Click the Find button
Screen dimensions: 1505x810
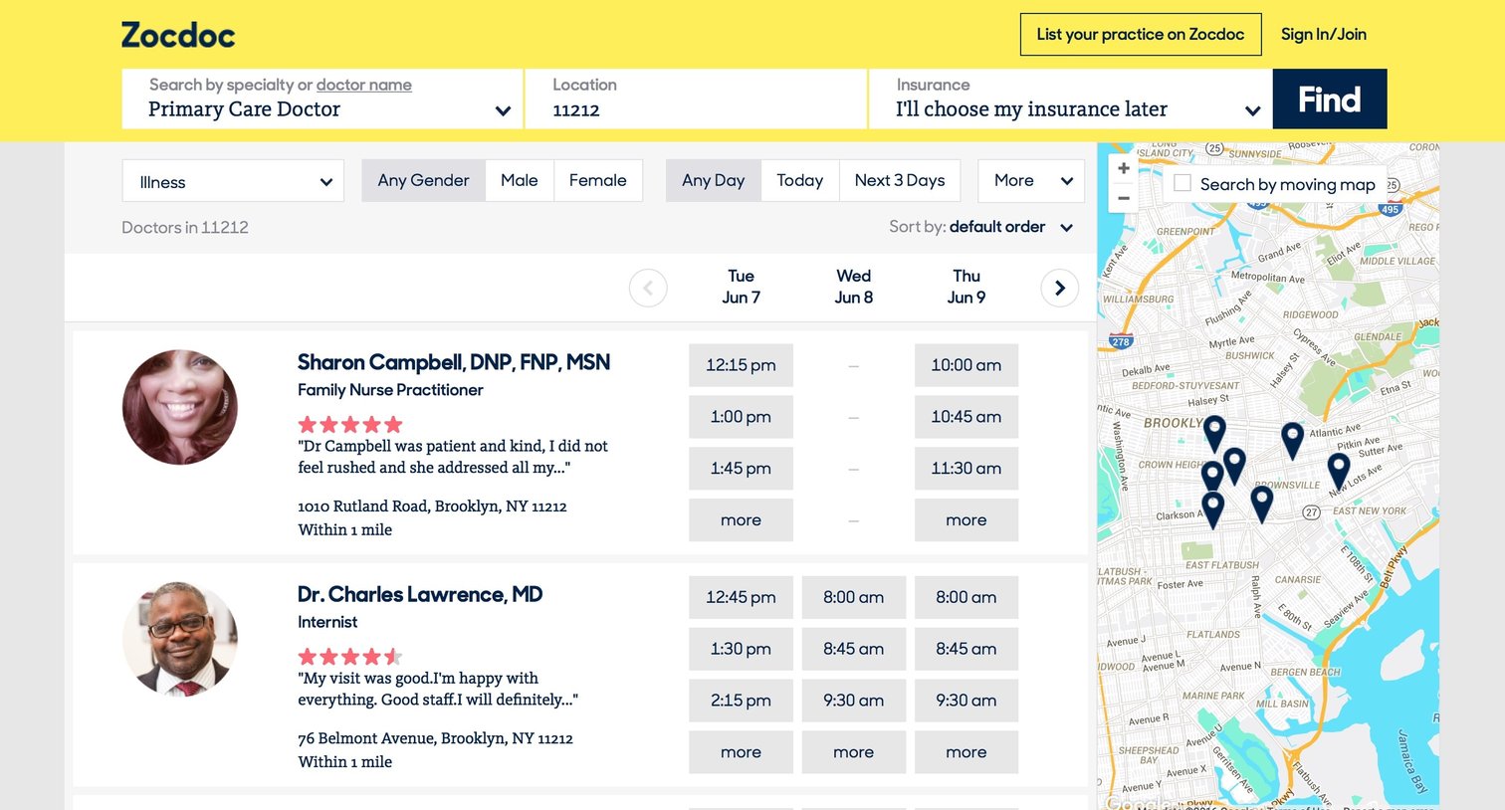pyautogui.click(x=1330, y=99)
